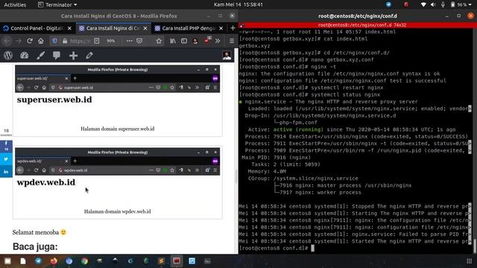Open the Firefox Library icon
477x268 pixels.
(x=173, y=41)
